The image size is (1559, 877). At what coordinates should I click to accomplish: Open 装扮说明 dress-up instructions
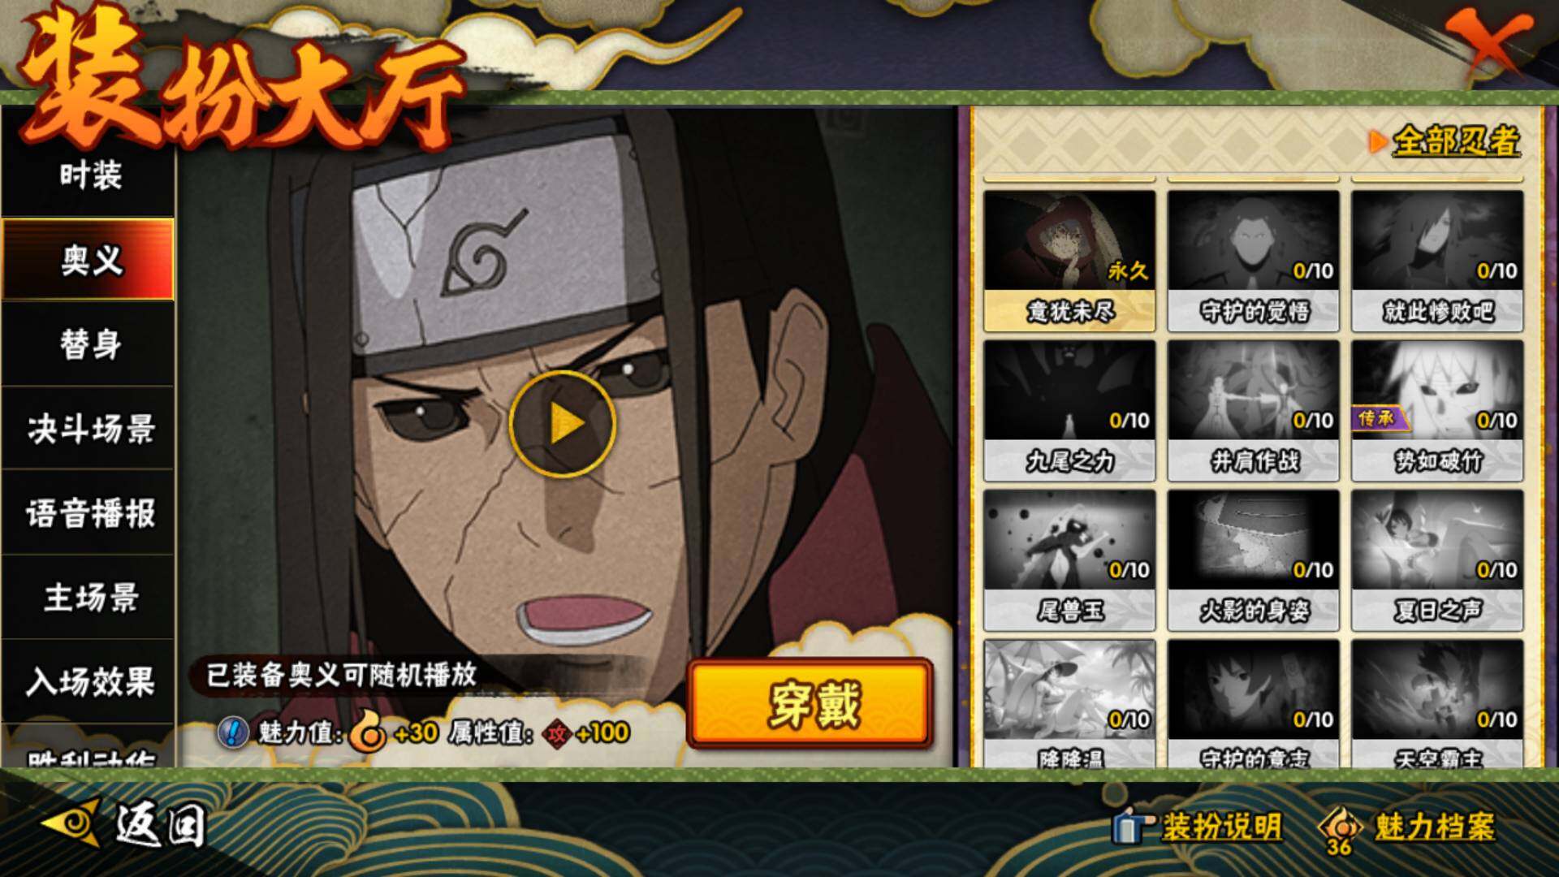pyautogui.click(x=1197, y=827)
